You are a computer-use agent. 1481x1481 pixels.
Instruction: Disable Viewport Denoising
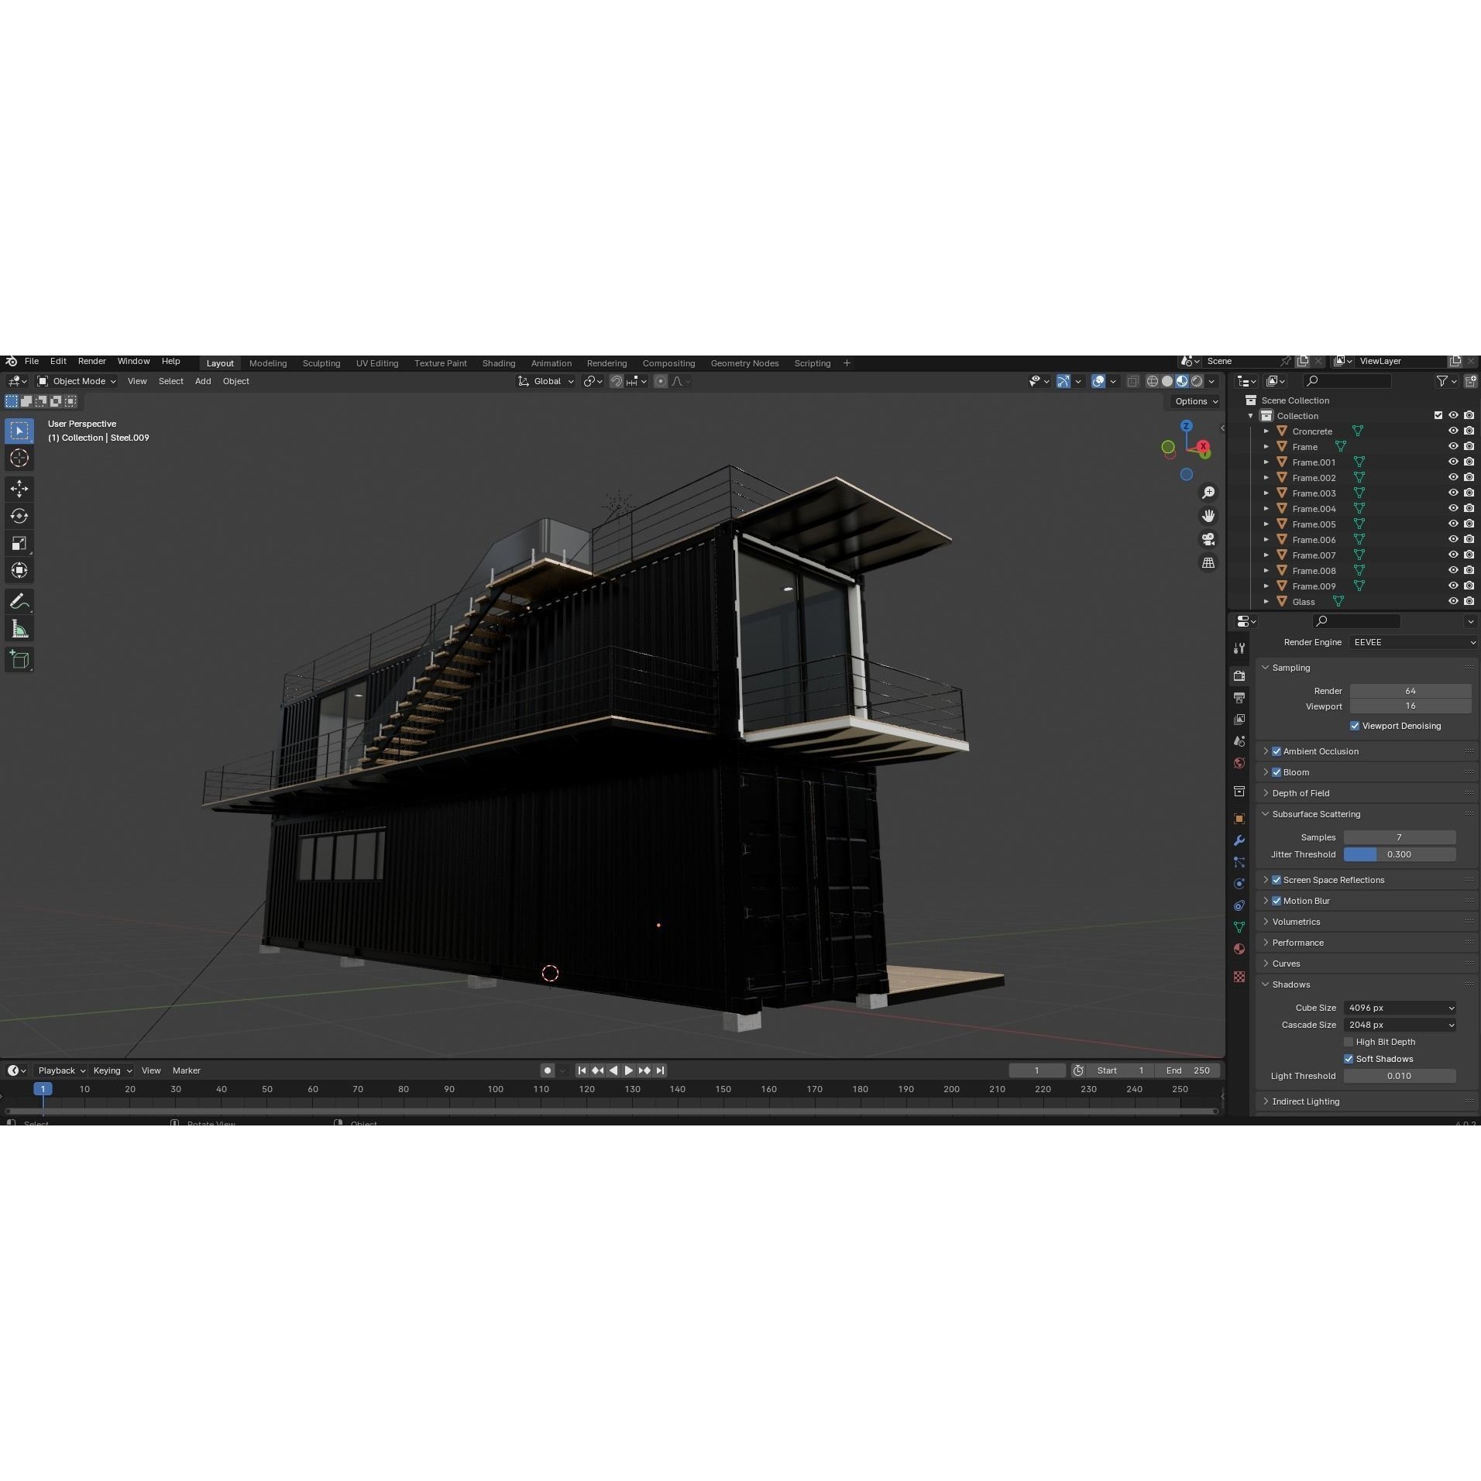click(1356, 726)
